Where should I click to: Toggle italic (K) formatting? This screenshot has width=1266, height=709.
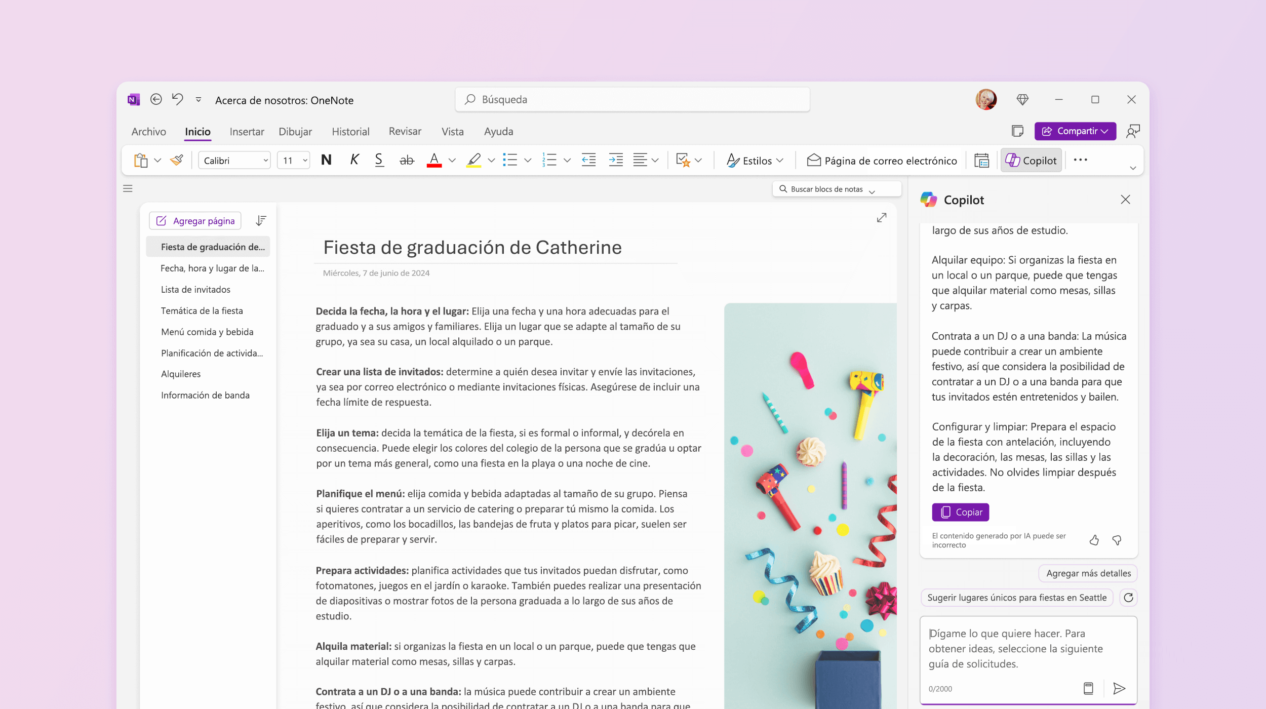(354, 160)
